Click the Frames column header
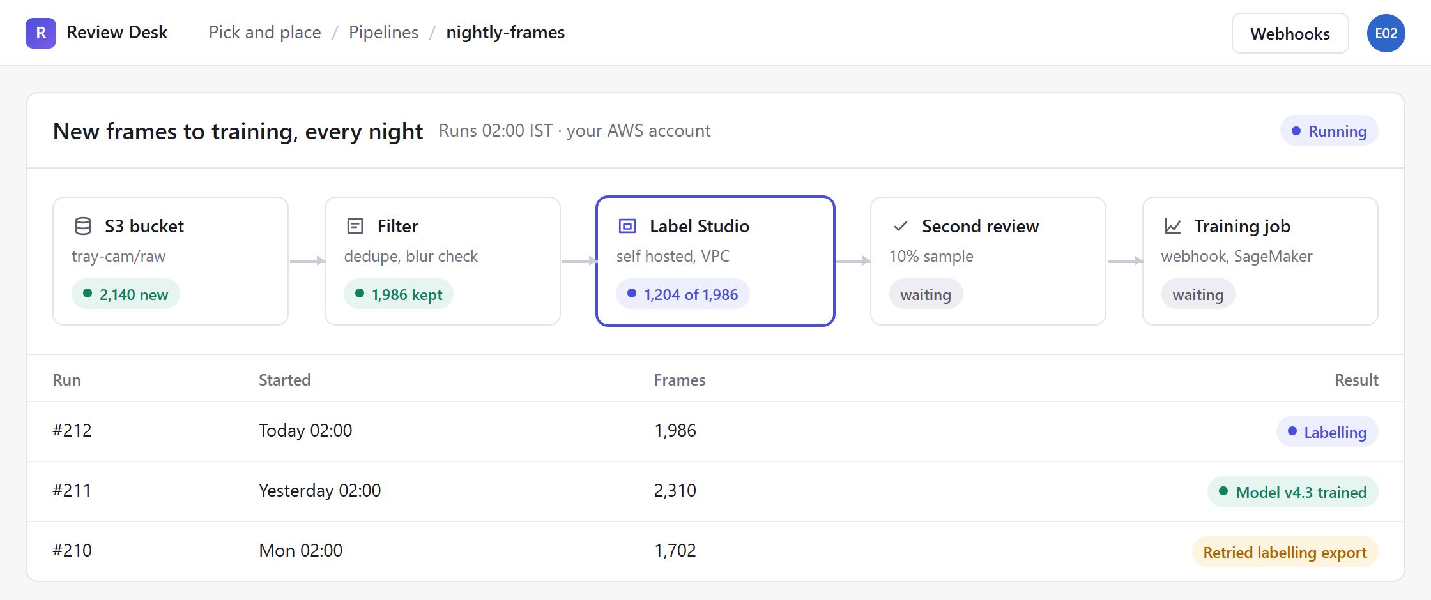The image size is (1431, 600). (680, 380)
